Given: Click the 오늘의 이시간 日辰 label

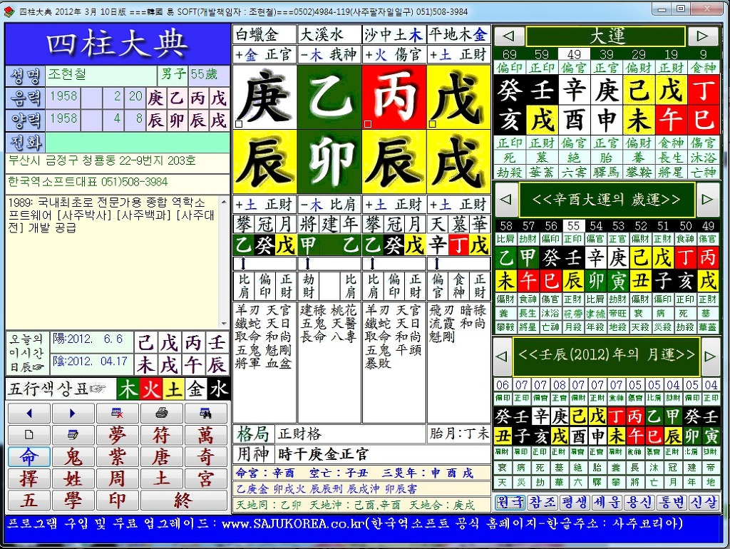Looking at the screenshot, I should pyautogui.click(x=28, y=354).
